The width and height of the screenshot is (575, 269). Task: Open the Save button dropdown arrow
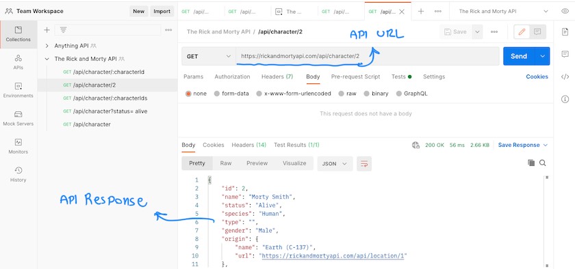[477, 32]
